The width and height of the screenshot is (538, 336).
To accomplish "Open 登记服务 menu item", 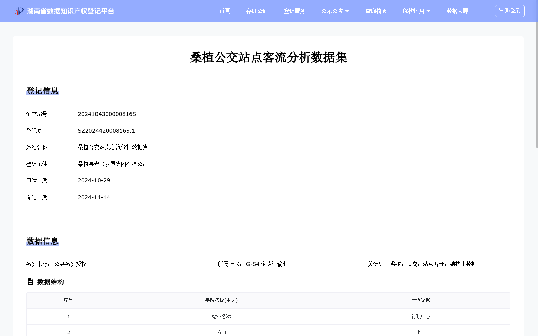I will [295, 11].
